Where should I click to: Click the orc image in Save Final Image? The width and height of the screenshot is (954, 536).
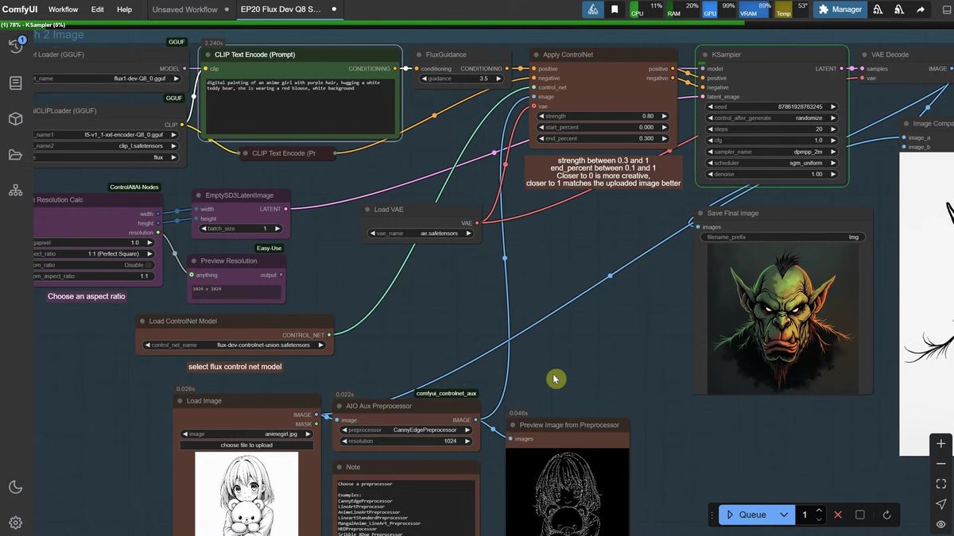point(783,319)
